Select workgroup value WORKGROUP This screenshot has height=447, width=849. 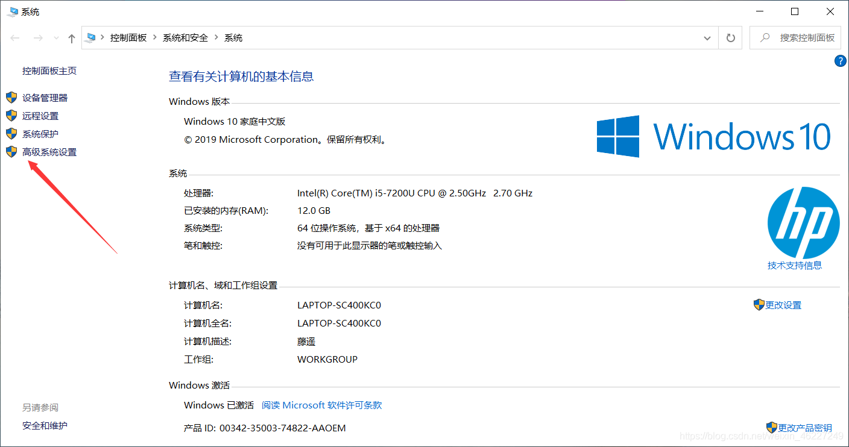tap(327, 359)
